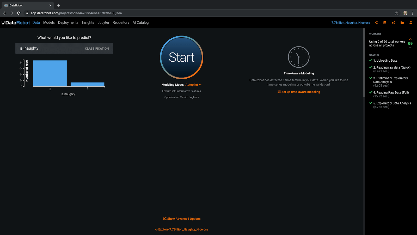Screen dimensions: 417x235
Task: Go back in browser
Action: [5, 13]
